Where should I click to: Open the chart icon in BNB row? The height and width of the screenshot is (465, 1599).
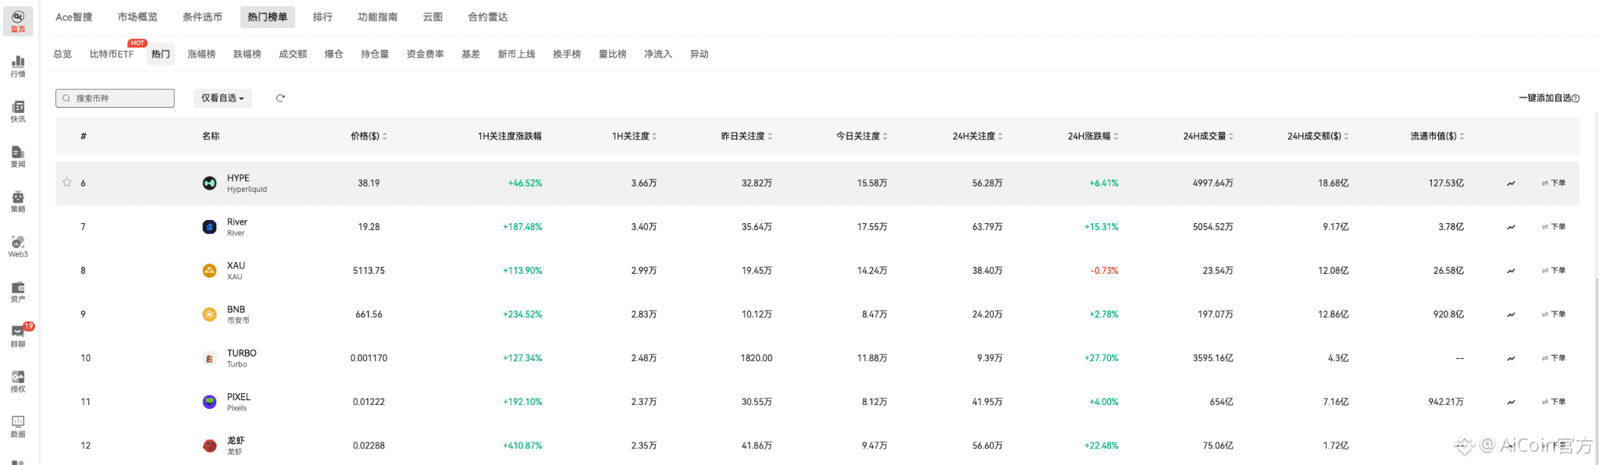(1511, 314)
